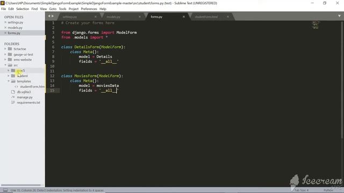The width and height of the screenshot is (344, 193).
Task: Click the manage.py file type icon
Action: tap(13, 97)
